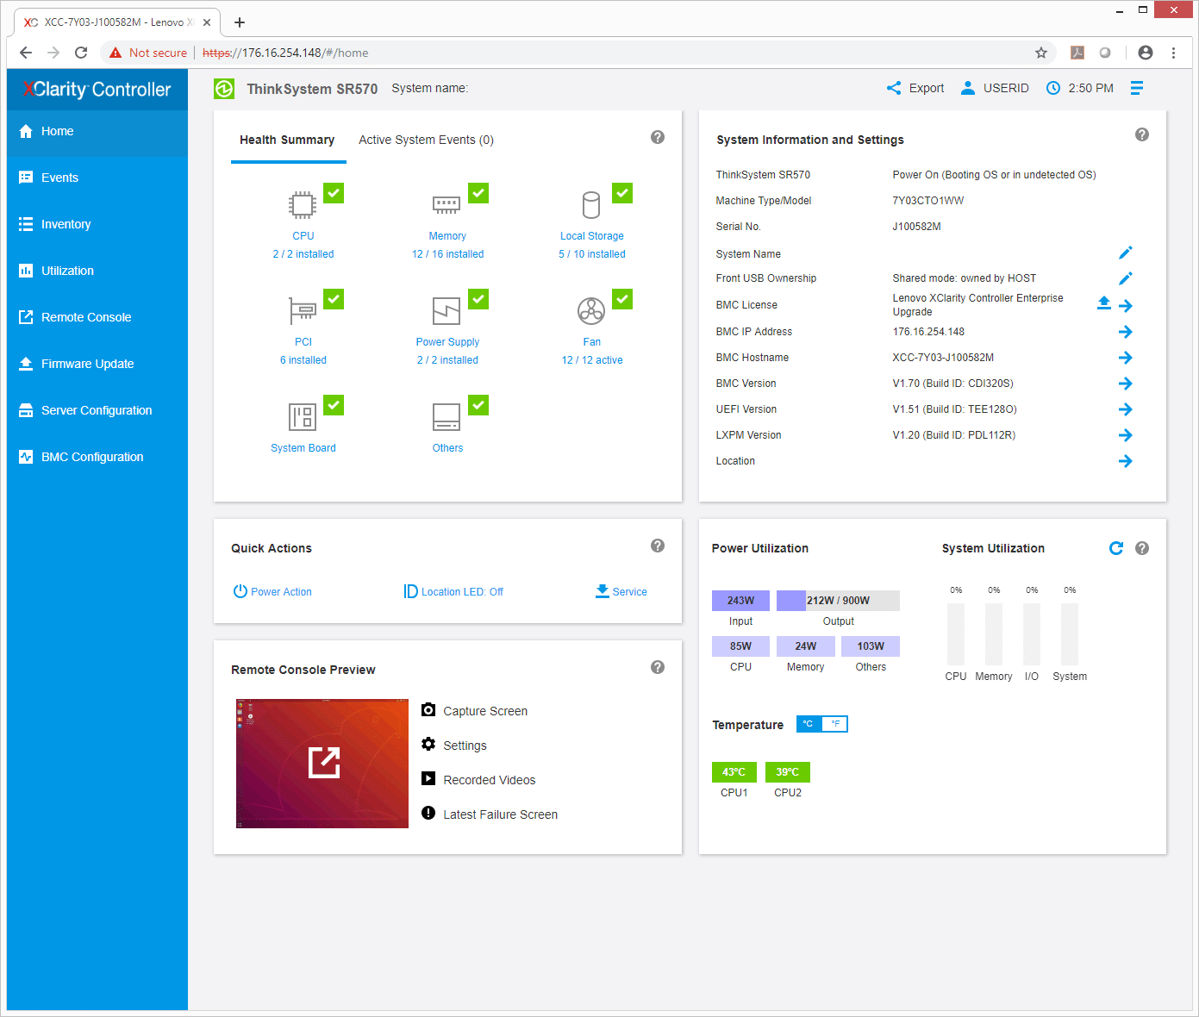Open the USERID account menu
Image resolution: width=1199 pixels, height=1017 pixels.
tap(995, 88)
